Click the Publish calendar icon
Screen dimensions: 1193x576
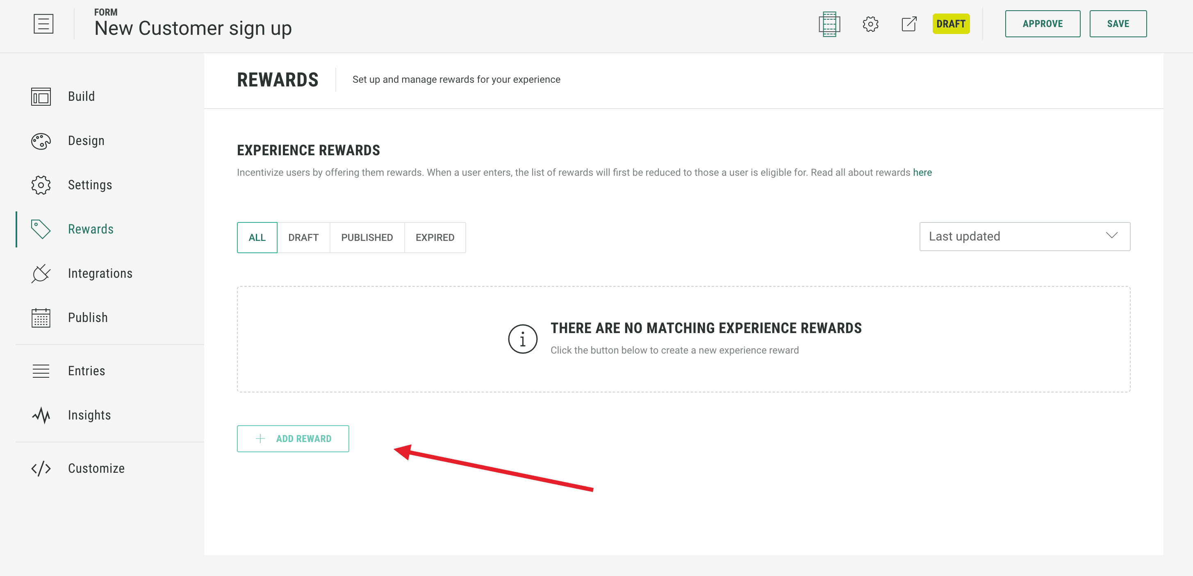pos(41,318)
